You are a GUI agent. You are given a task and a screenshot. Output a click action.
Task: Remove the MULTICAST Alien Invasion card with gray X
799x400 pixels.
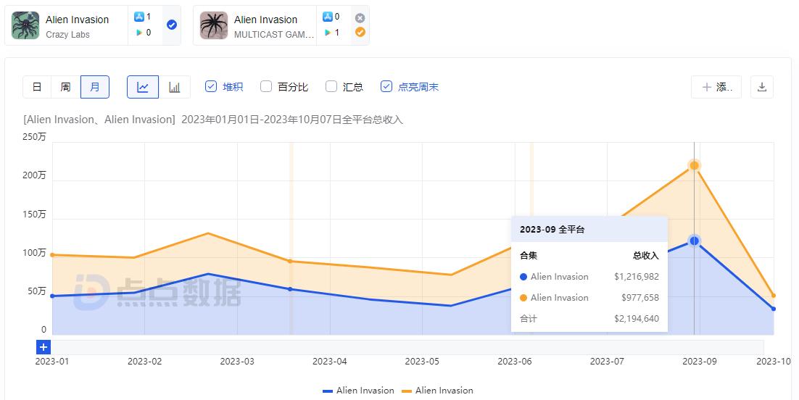(x=360, y=18)
